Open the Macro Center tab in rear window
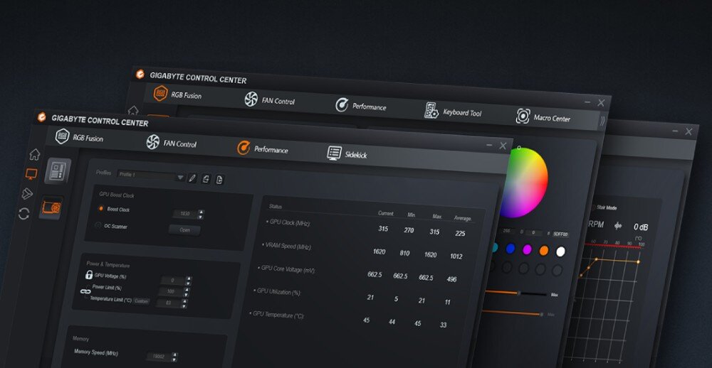This screenshot has width=712, height=368. coord(552,118)
